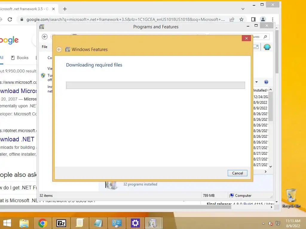Open the Recycle Bin on desktop

click(x=291, y=198)
